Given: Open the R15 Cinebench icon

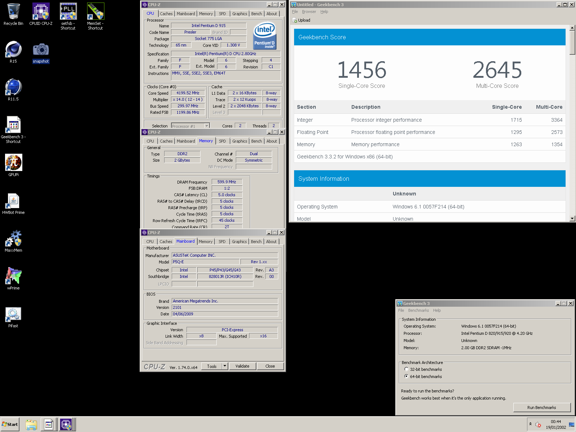Looking at the screenshot, I should coord(13,52).
